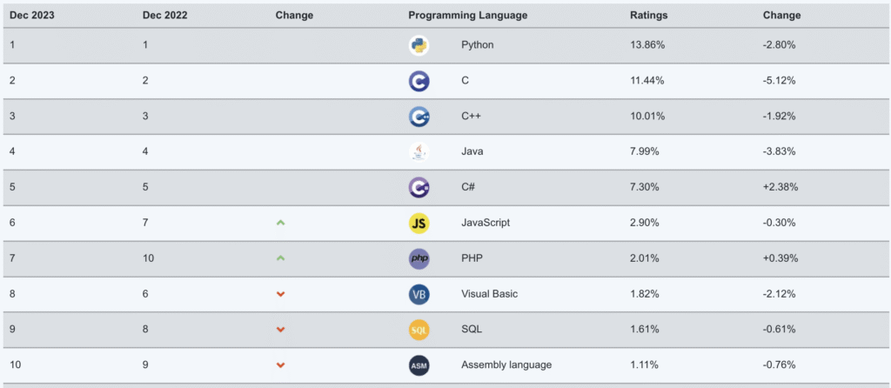Click the yellow JavaScript JS icon

(x=419, y=223)
